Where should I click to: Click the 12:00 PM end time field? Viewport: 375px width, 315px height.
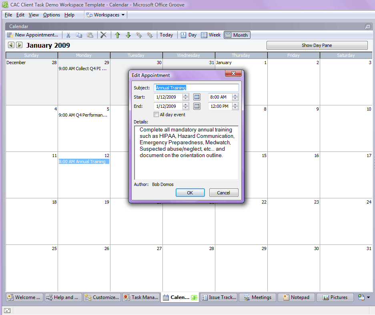coord(220,106)
